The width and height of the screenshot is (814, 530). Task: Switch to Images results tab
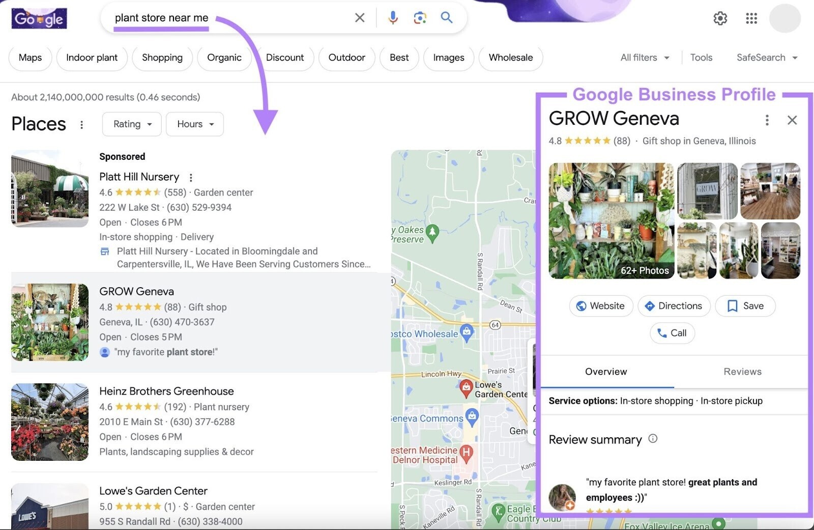click(x=449, y=58)
